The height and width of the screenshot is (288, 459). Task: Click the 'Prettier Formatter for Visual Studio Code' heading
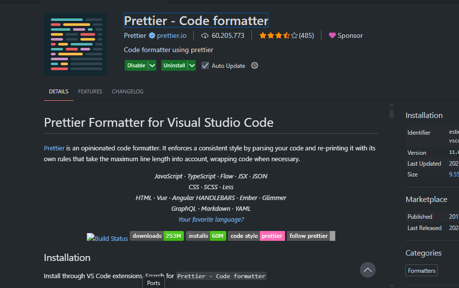[159, 122]
